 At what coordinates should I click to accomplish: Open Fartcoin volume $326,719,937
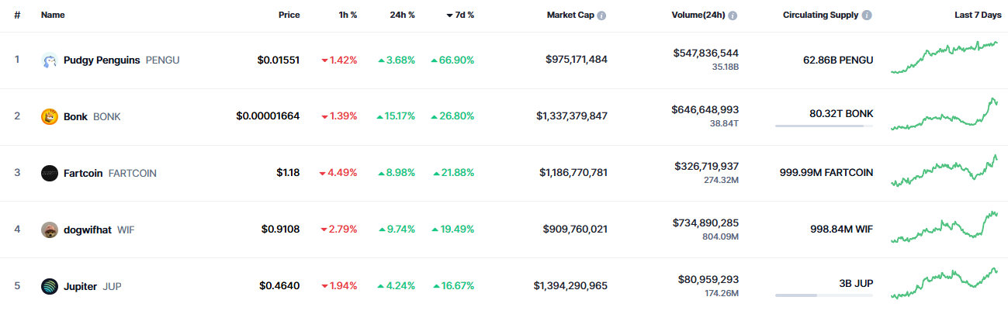(x=706, y=167)
